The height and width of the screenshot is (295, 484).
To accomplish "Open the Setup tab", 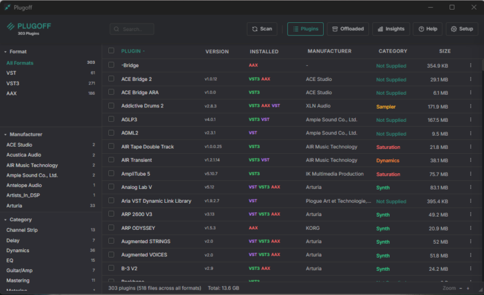I will [462, 29].
